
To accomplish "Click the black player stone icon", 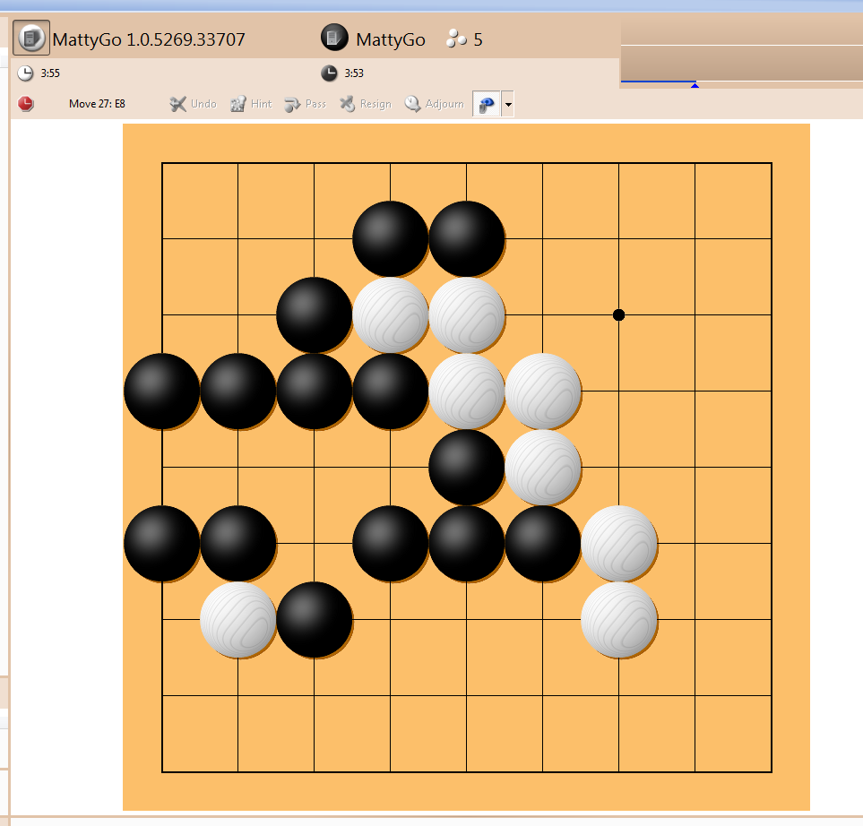I will point(334,38).
